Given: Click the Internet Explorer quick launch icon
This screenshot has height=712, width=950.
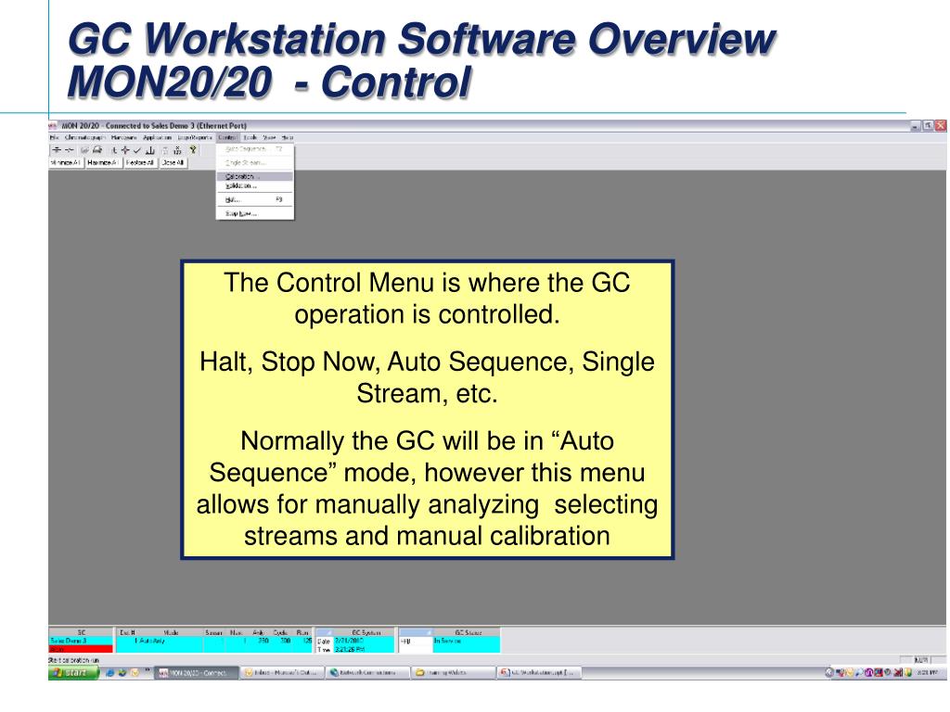Looking at the screenshot, I should [x=110, y=673].
